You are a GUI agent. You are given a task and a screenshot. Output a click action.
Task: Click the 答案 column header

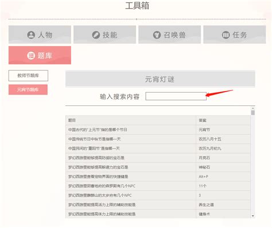(x=203, y=120)
